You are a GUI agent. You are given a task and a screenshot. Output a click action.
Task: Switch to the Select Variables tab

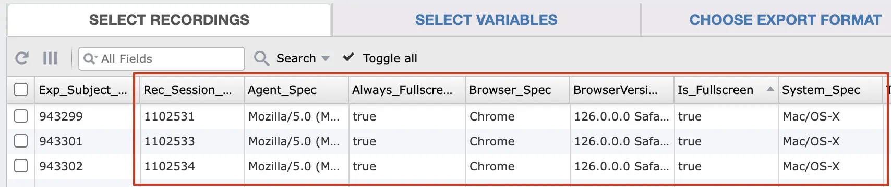click(x=486, y=20)
